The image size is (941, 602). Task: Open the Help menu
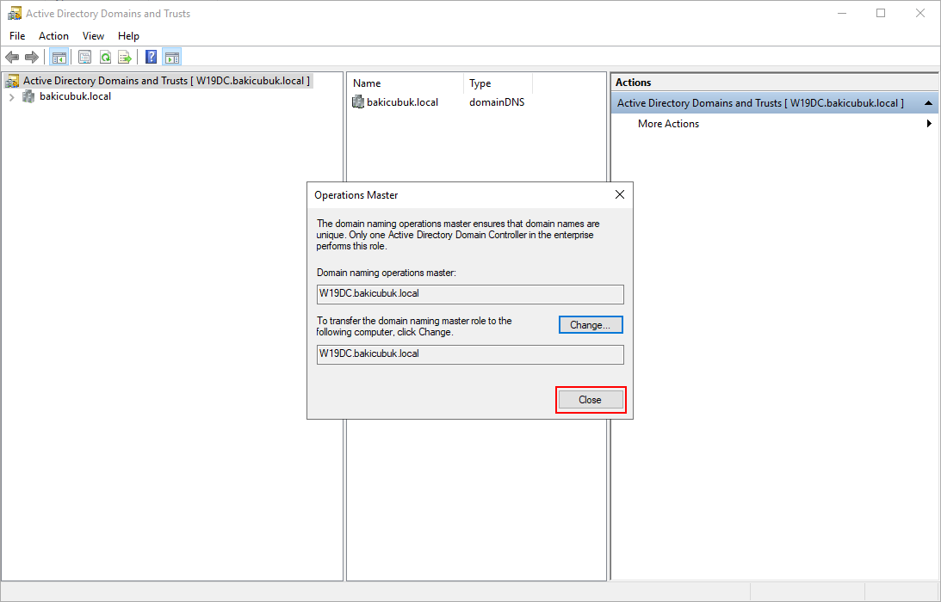tap(128, 36)
